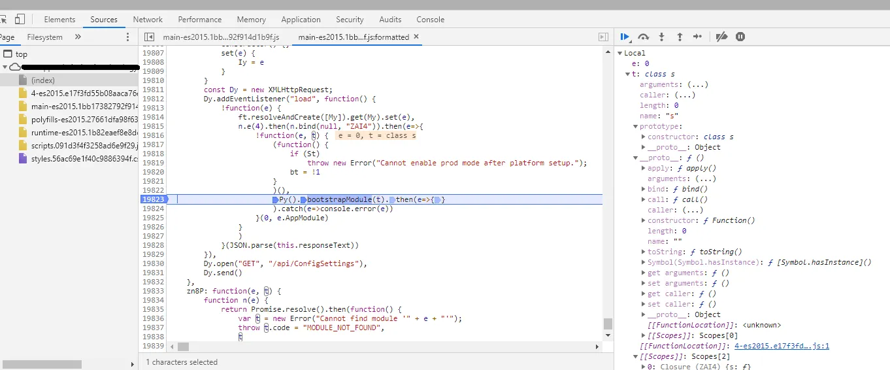Expand the 'set caller' entry
Viewport: 890px width, 370px height.
(643, 304)
